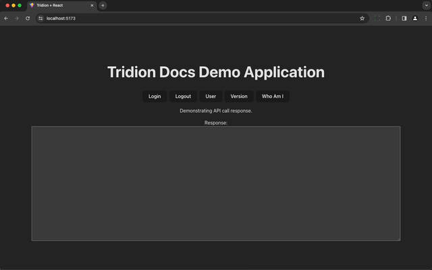Image resolution: width=432 pixels, height=270 pixels.
Task: Open site information icon in address bar
Action: click(40, 18)
